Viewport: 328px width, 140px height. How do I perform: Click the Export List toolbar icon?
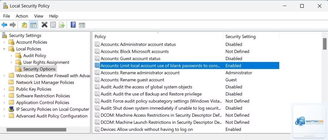click(62, 25)
